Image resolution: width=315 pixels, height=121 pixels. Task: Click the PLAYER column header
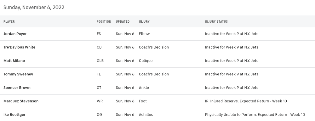pos(9,21)
